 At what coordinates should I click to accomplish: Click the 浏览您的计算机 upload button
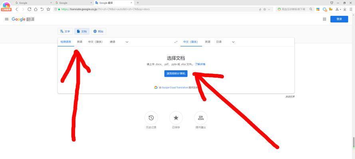pyautogui.click(x=176, y=74)
